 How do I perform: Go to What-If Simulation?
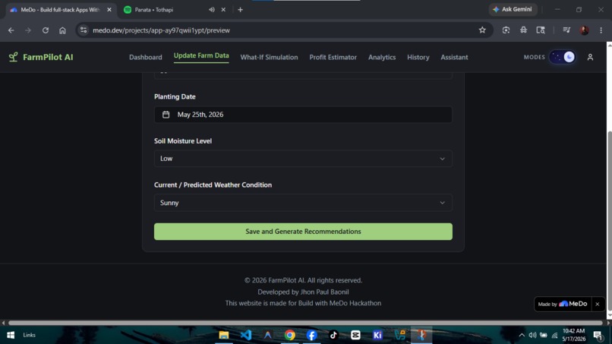[x=269, y=57]
